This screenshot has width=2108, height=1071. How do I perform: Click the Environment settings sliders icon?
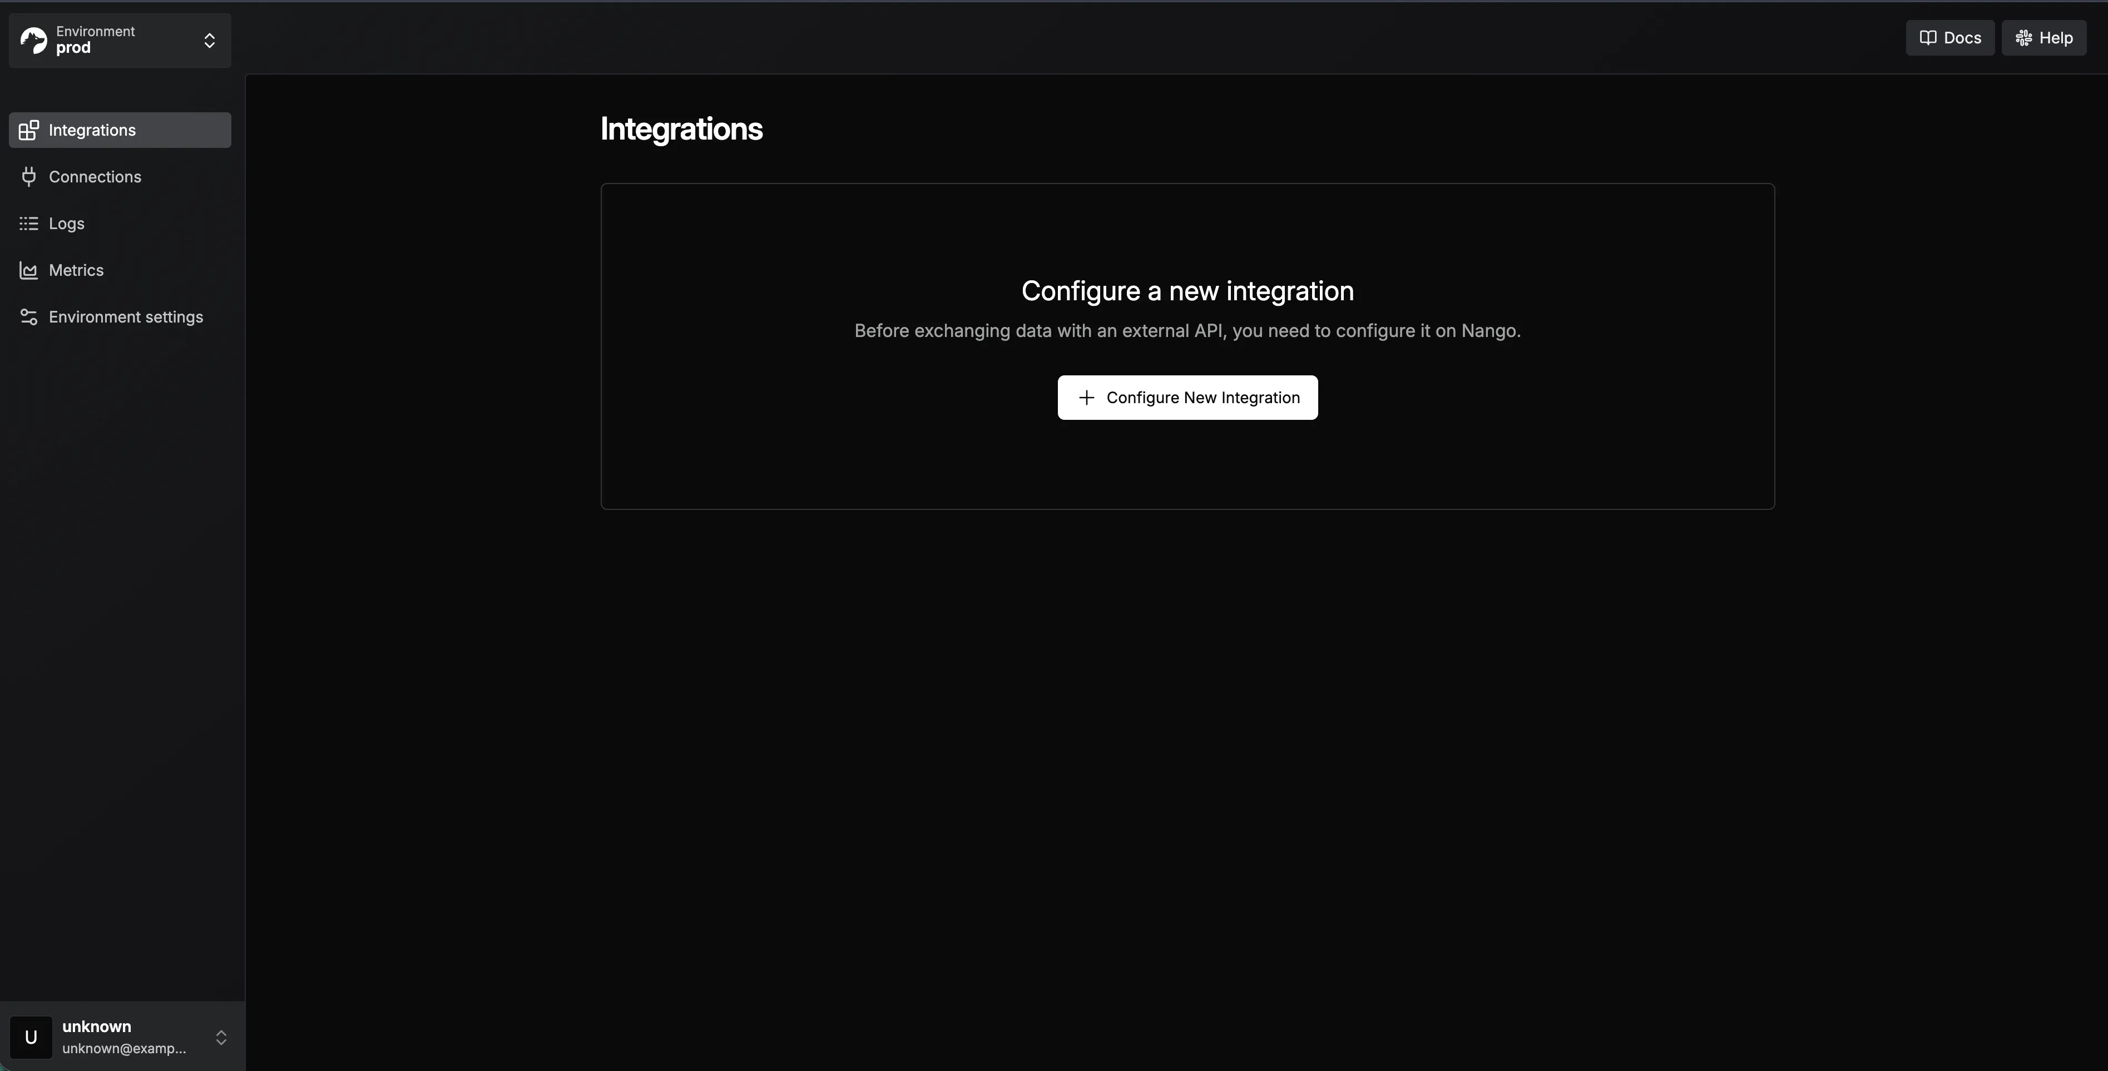coord(28,316)
